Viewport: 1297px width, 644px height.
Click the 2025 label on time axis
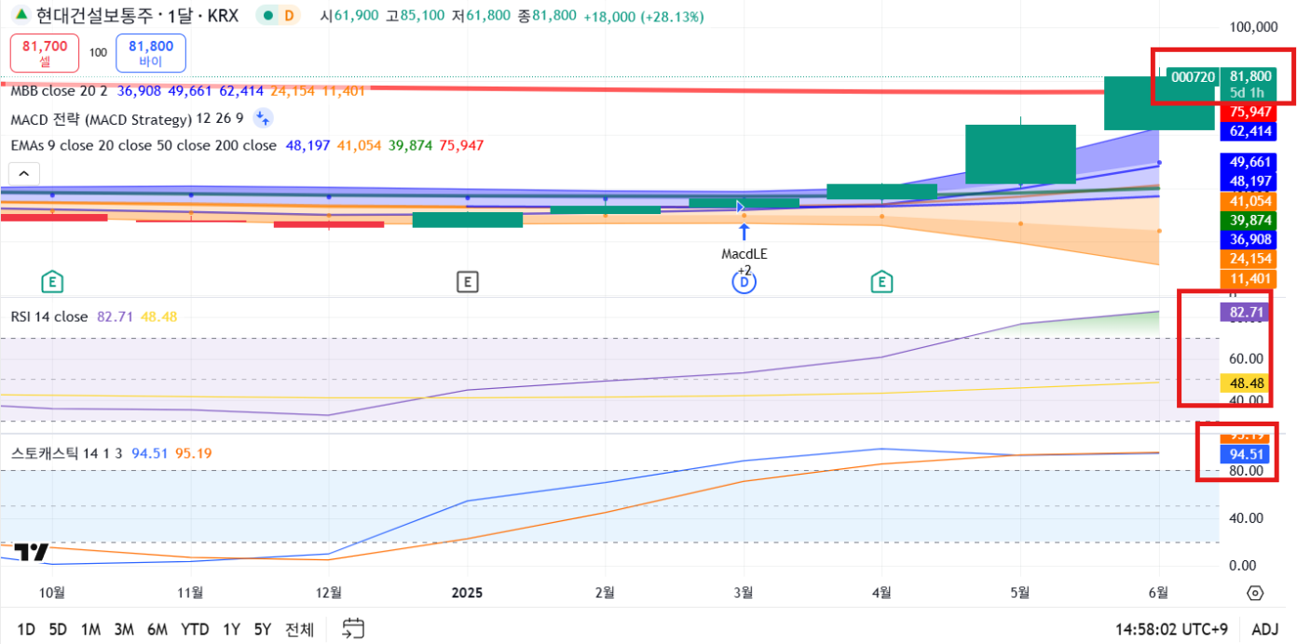click(467, 592)
